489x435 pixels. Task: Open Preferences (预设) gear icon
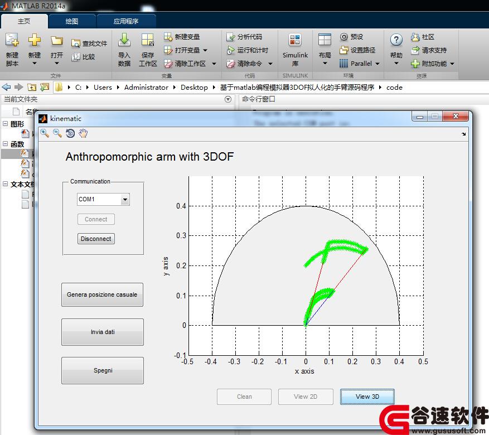(343, 37)
